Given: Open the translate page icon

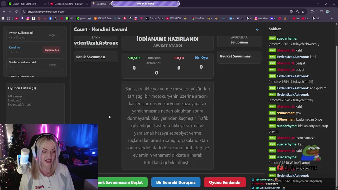Looking at the screenshot, I should click(x=292, y=12).
